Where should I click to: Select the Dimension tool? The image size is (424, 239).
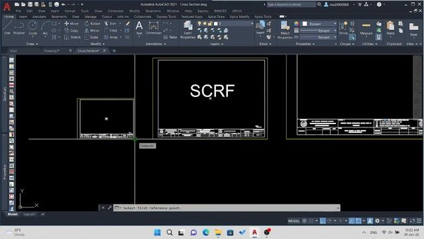pyautogui.click(x=153, y=28)
